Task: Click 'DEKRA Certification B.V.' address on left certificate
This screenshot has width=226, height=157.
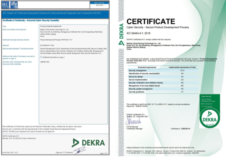Action: point(19,137)
